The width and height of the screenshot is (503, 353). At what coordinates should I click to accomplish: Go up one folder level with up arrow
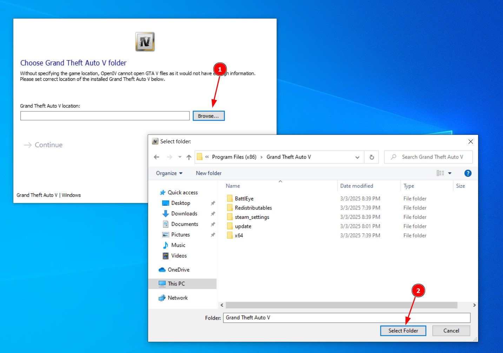(189, 157)
